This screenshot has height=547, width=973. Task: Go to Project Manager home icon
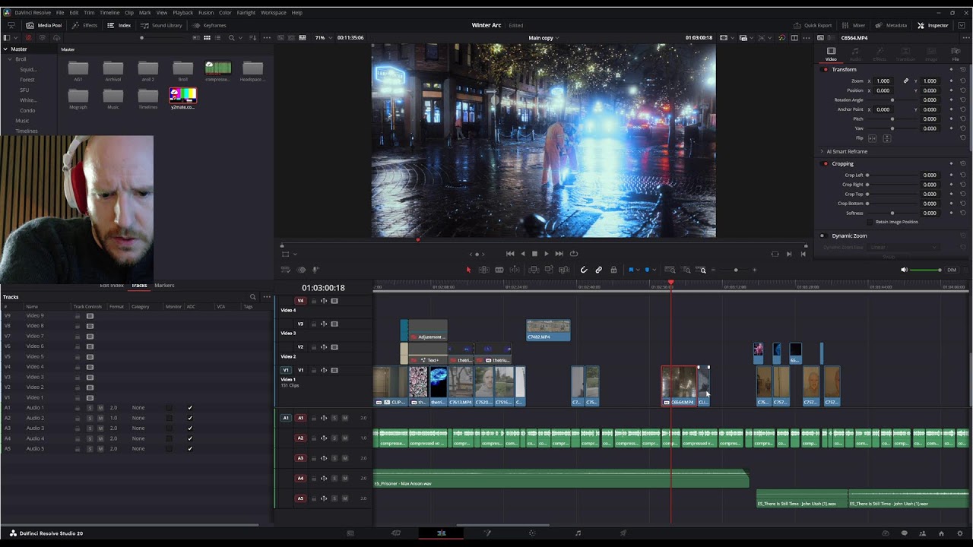pyautogui.click(x=941, y=533)
